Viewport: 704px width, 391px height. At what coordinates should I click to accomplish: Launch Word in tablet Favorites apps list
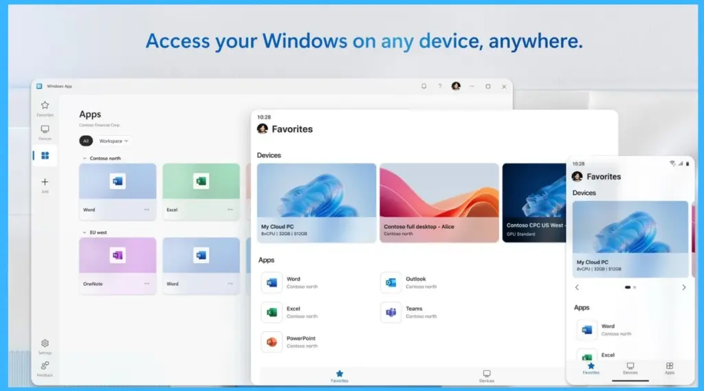(289, 282)
